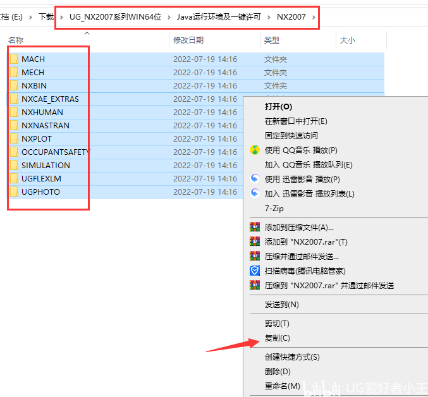The image size is (428, 397).
Task: Choose 重命名(M) from the context menu
Action: [x=282, y=386]
